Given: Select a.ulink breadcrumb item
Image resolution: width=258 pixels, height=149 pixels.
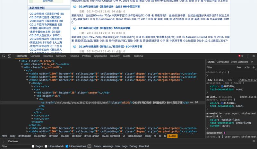Looking at the screenshot, I should tap(172, 136).
